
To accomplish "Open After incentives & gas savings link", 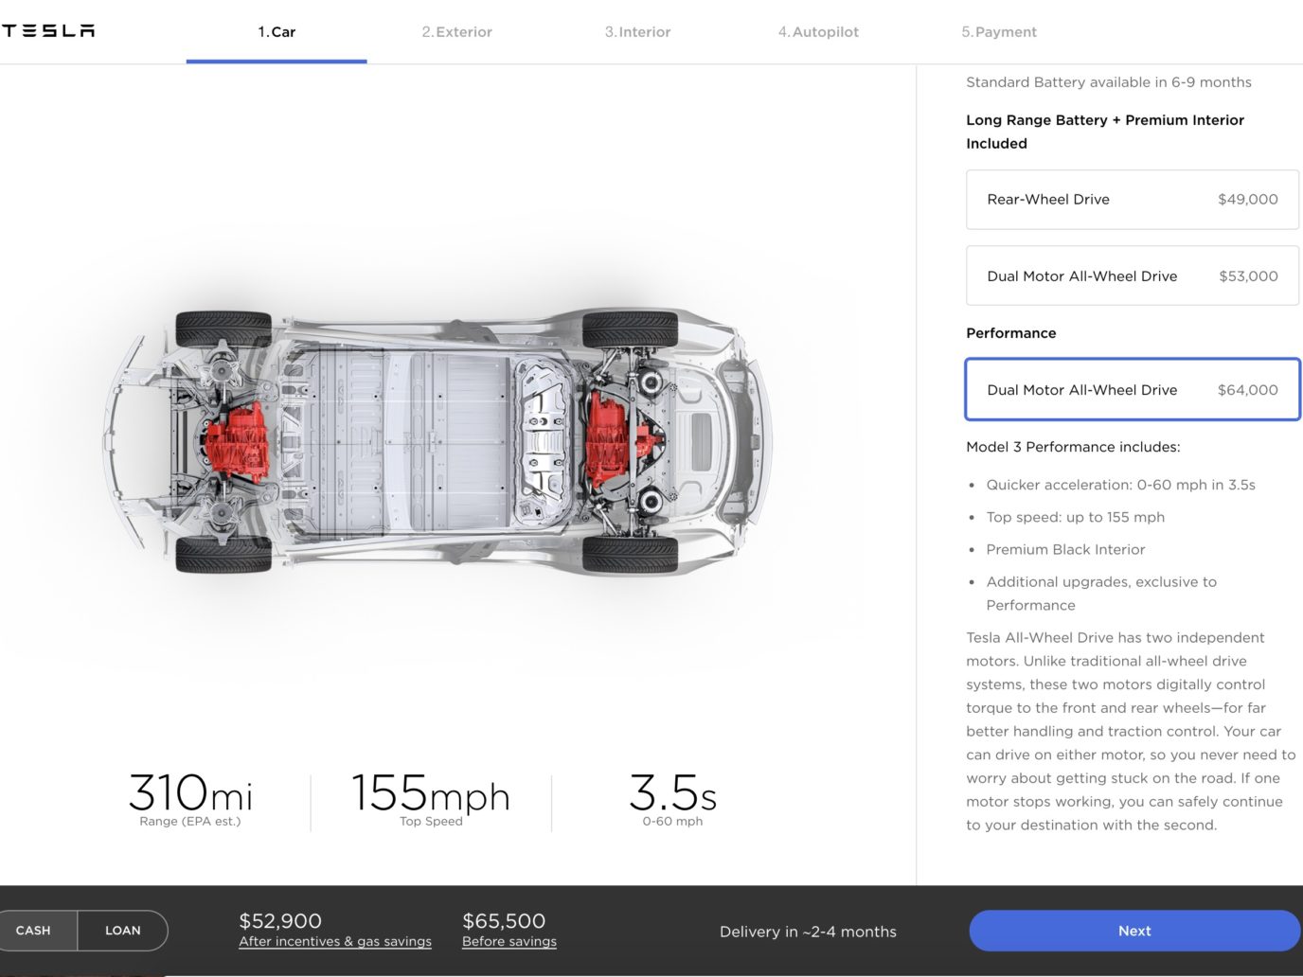I will 335,941.
